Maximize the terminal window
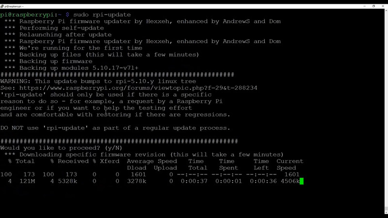 (373, 6)
